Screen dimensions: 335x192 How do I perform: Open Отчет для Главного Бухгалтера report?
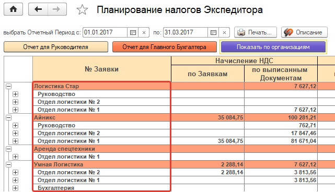pos(165,47)
